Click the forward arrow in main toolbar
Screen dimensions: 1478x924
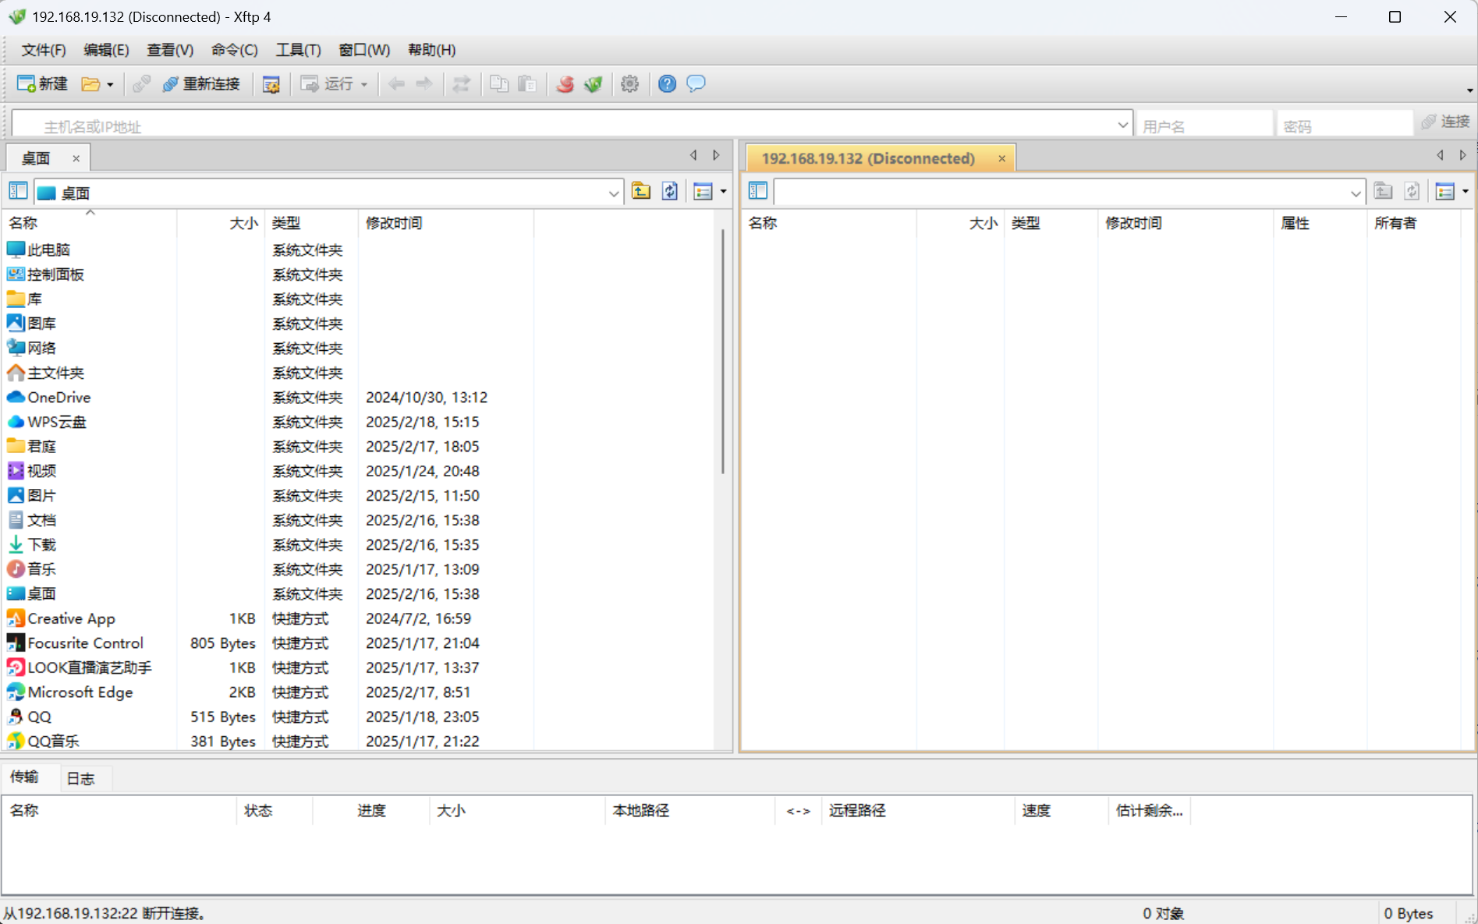click(x=424, y=83)
